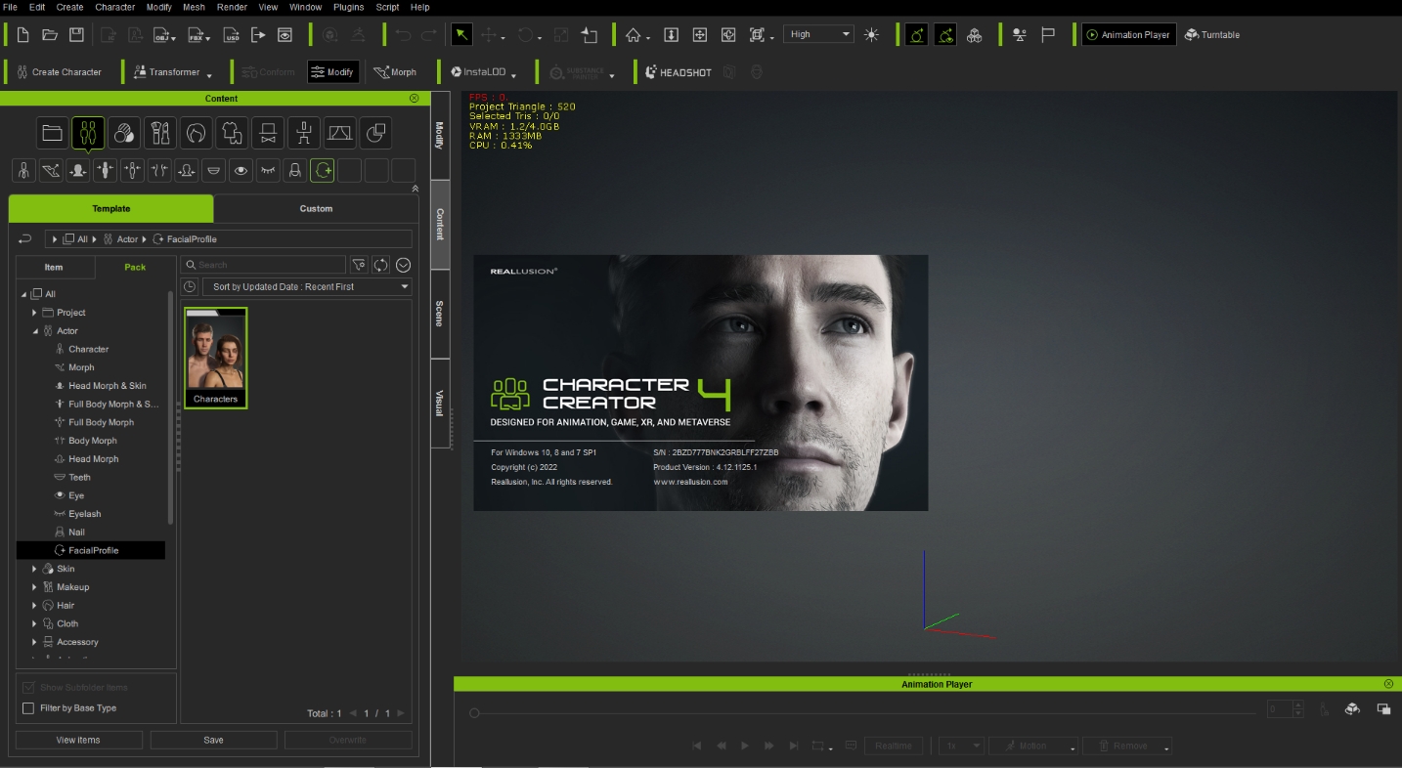Enable Filter by Base Type checkbox

(x=28, y=708)
